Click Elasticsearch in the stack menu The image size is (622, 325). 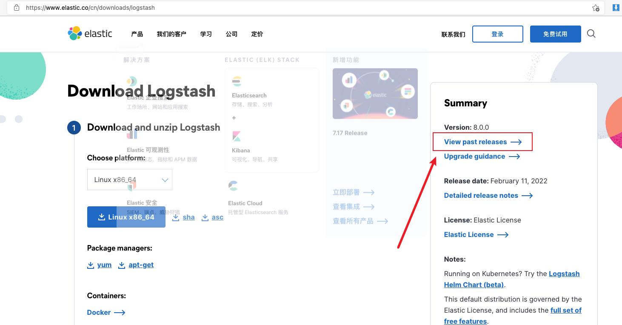249,95
